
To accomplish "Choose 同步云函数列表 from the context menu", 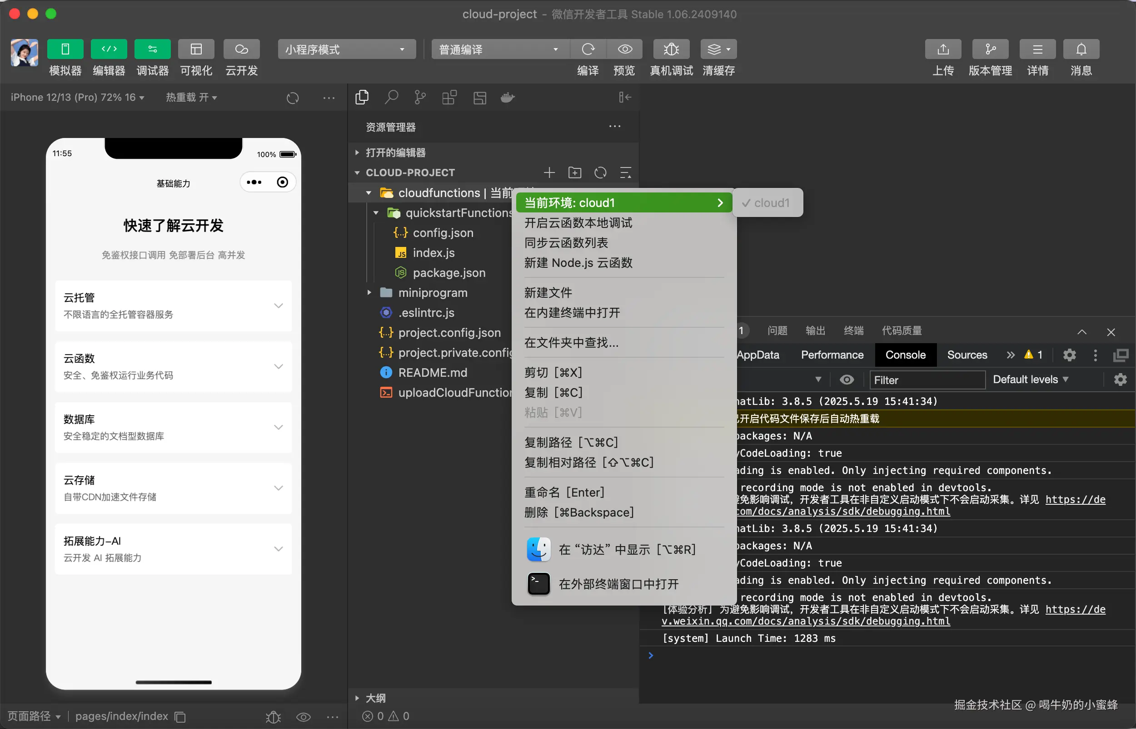I will tap(566, 243).
